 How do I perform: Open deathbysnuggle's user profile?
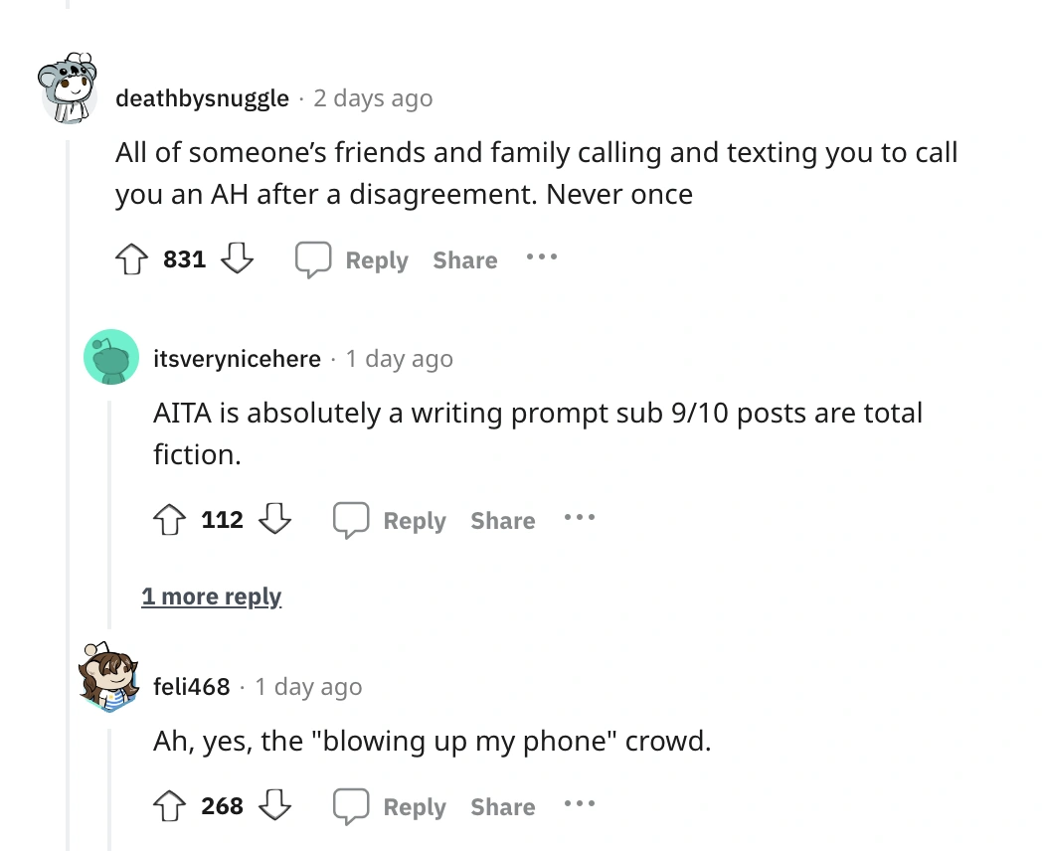tap(203, 98)
